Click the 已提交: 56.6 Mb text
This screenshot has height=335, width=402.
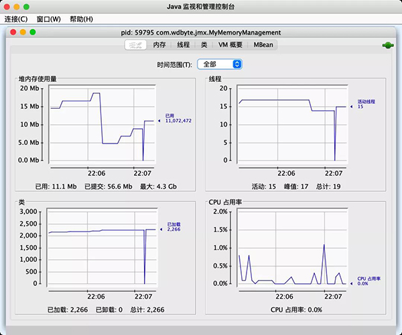[x=108, y=187]
